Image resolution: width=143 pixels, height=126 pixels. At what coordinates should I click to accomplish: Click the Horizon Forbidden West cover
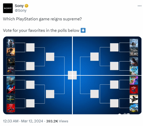click(x=134, y=71)
